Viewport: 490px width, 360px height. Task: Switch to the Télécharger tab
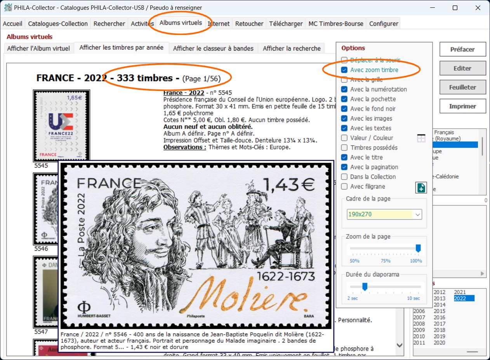pos(286,24)
